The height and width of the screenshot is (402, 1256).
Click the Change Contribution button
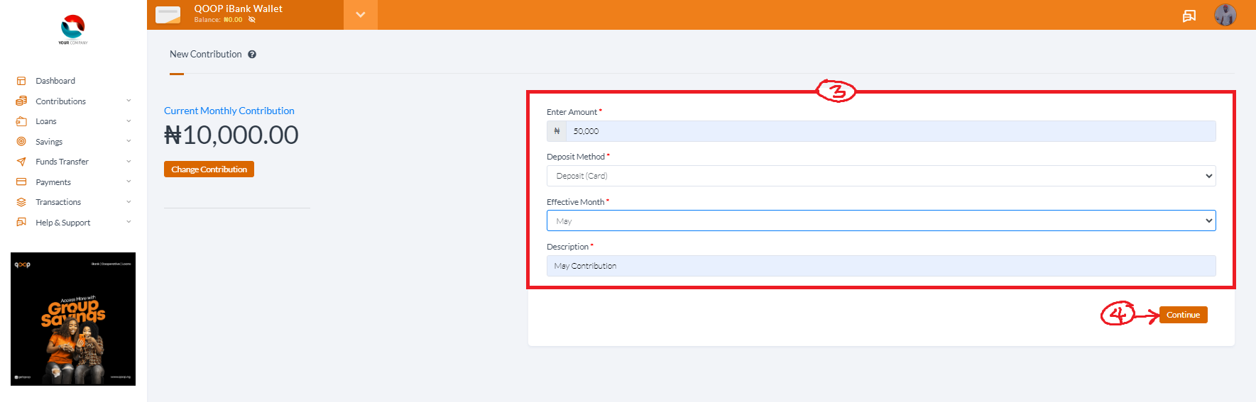(x=209, y=169)
